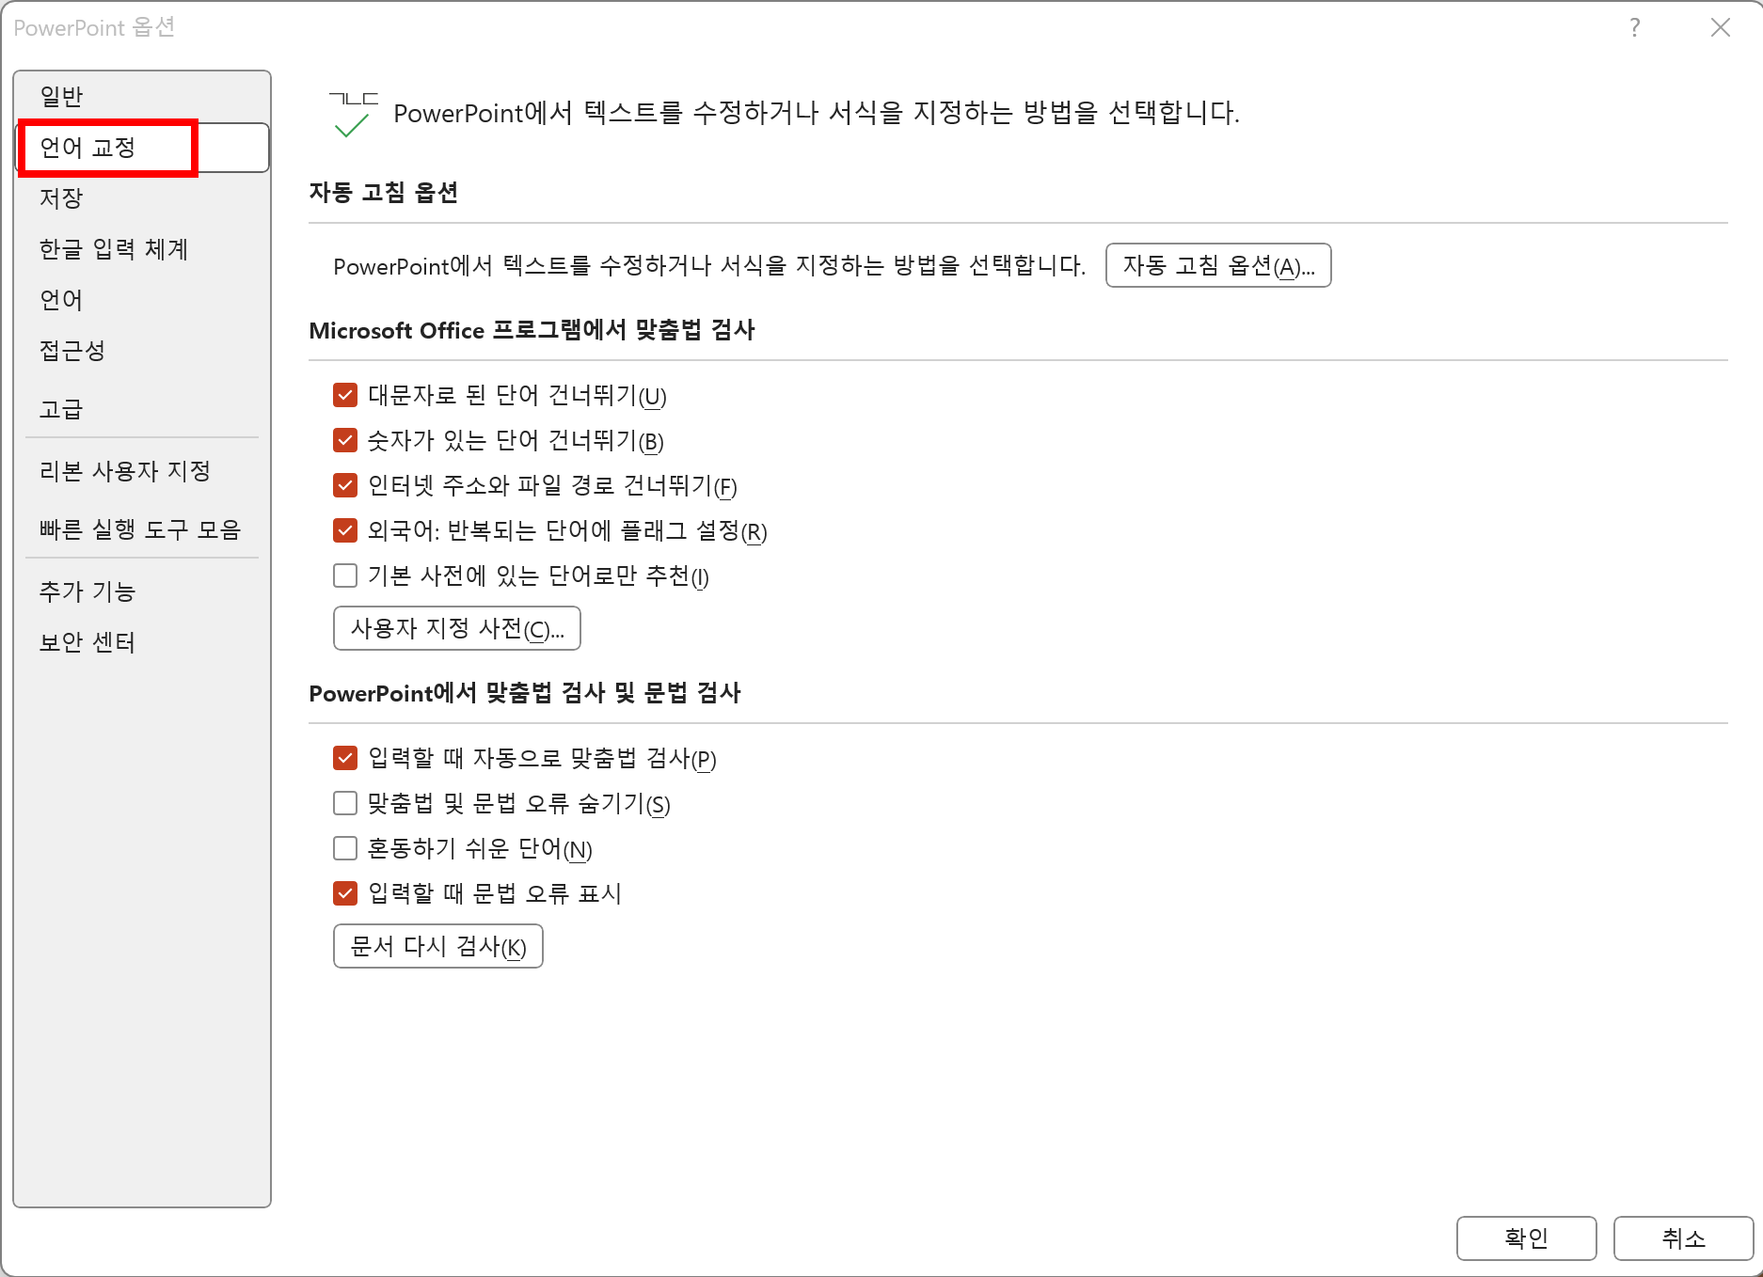Select the 언어 교정 category
Viewport: 1763px width, 1277px height.
click(x=143, y=148)
